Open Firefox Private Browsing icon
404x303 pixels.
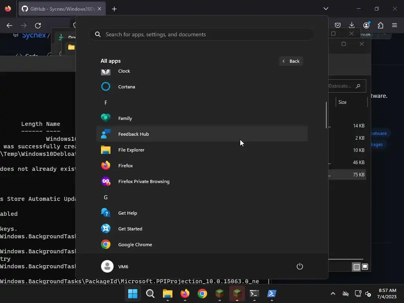[106, 181]
